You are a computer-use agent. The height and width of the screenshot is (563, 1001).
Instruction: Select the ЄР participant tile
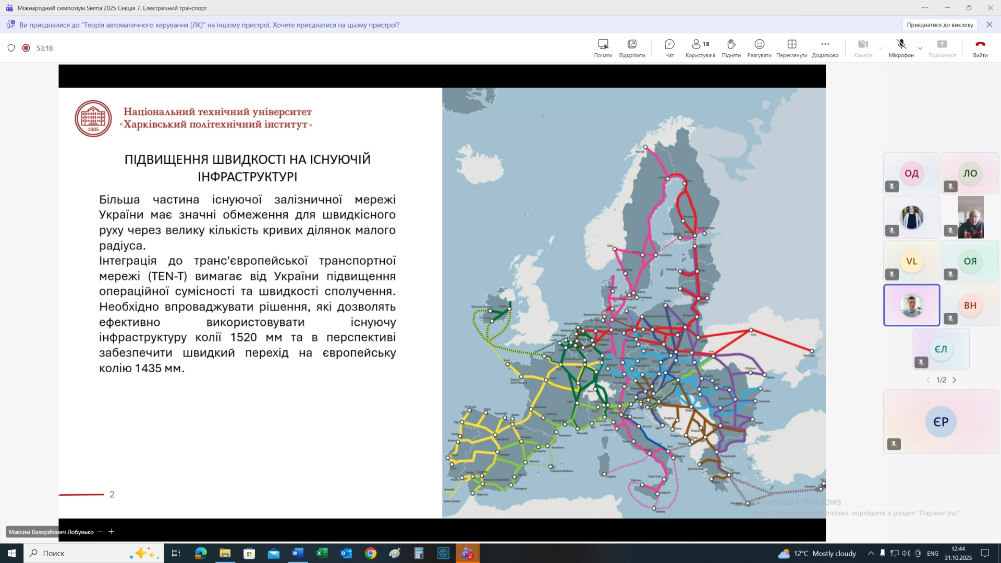tap(941, 422)
